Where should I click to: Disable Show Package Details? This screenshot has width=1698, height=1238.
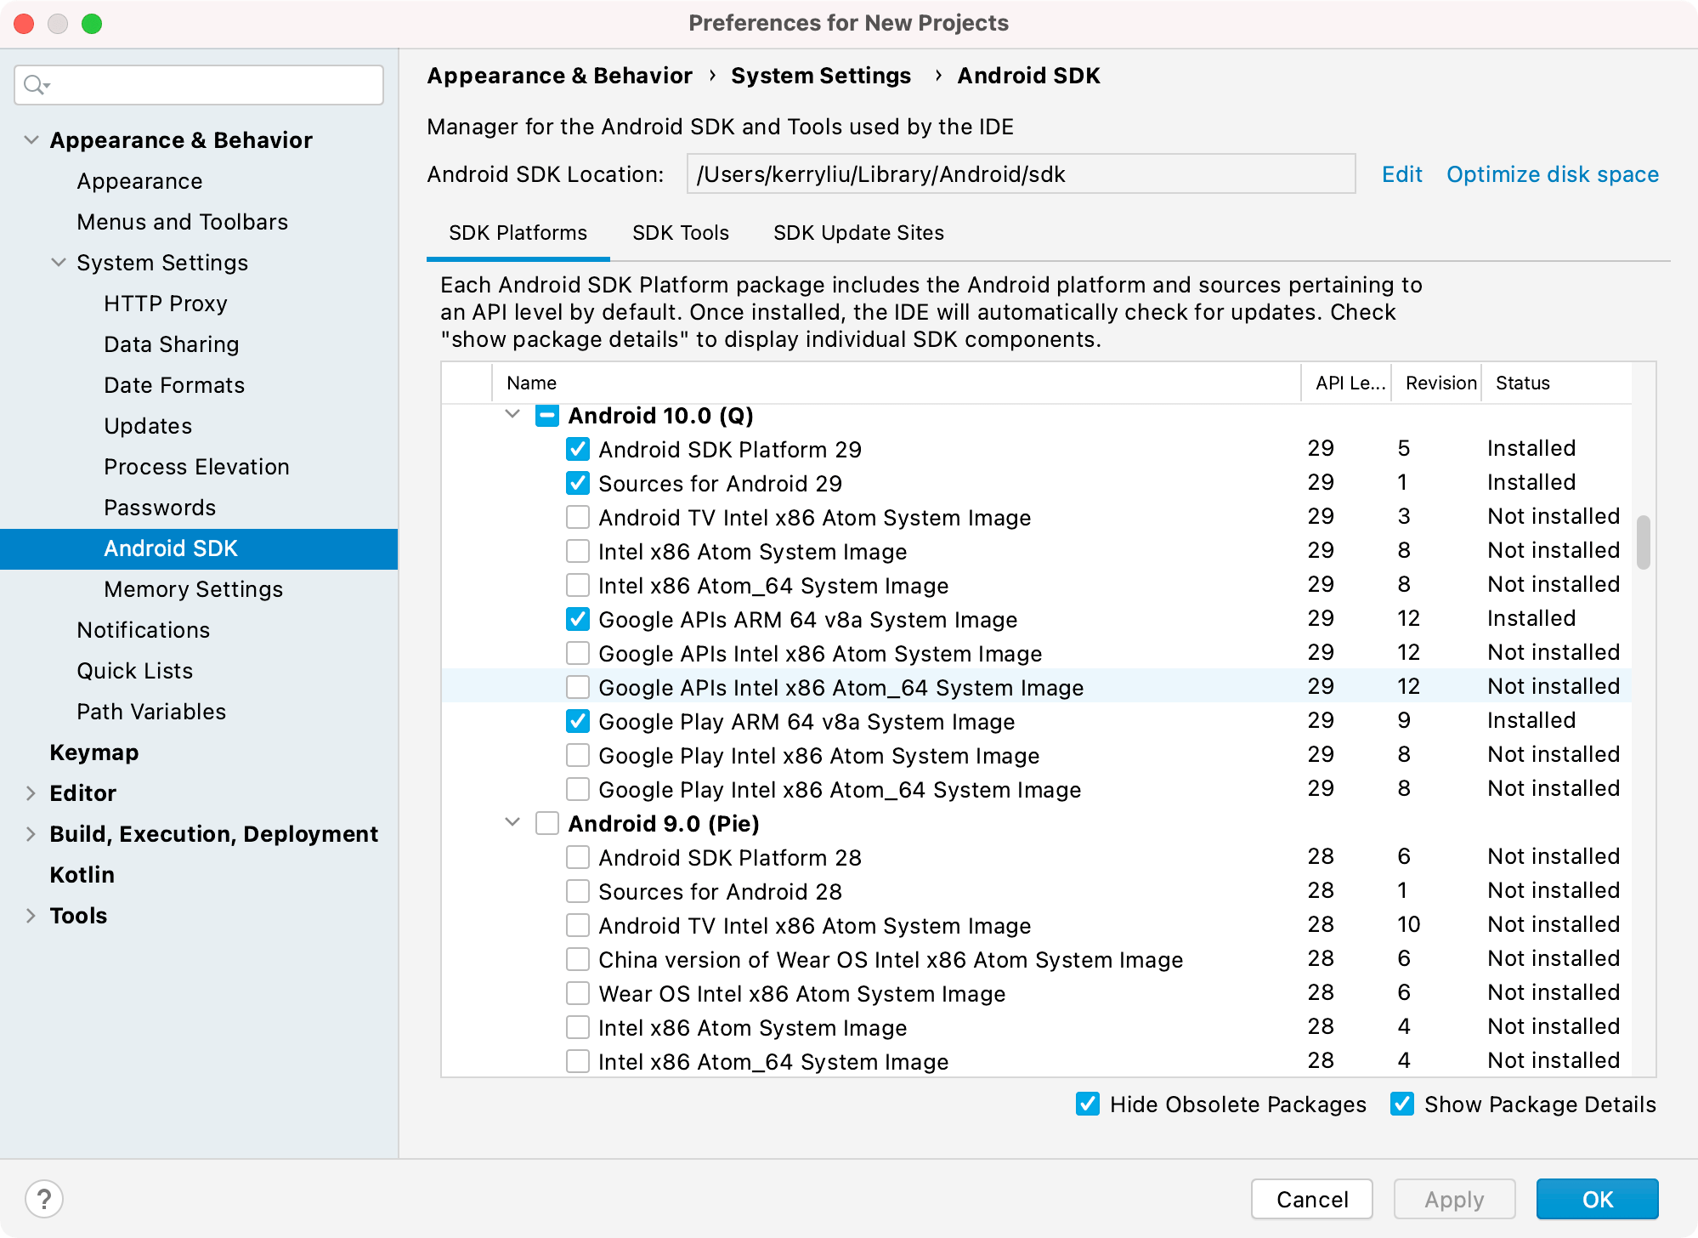1402,1104
